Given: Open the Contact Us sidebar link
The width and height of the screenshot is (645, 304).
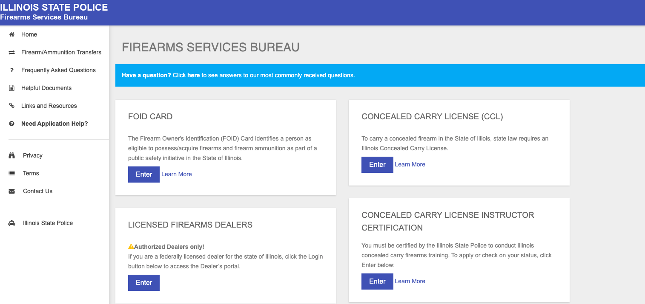Looking at the screenshot, I should point(37,191).
